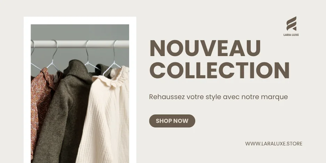This screenshot has width=326, height=163.
Task: Click the Lara Luxe logo icon
Action: (291, 24)
